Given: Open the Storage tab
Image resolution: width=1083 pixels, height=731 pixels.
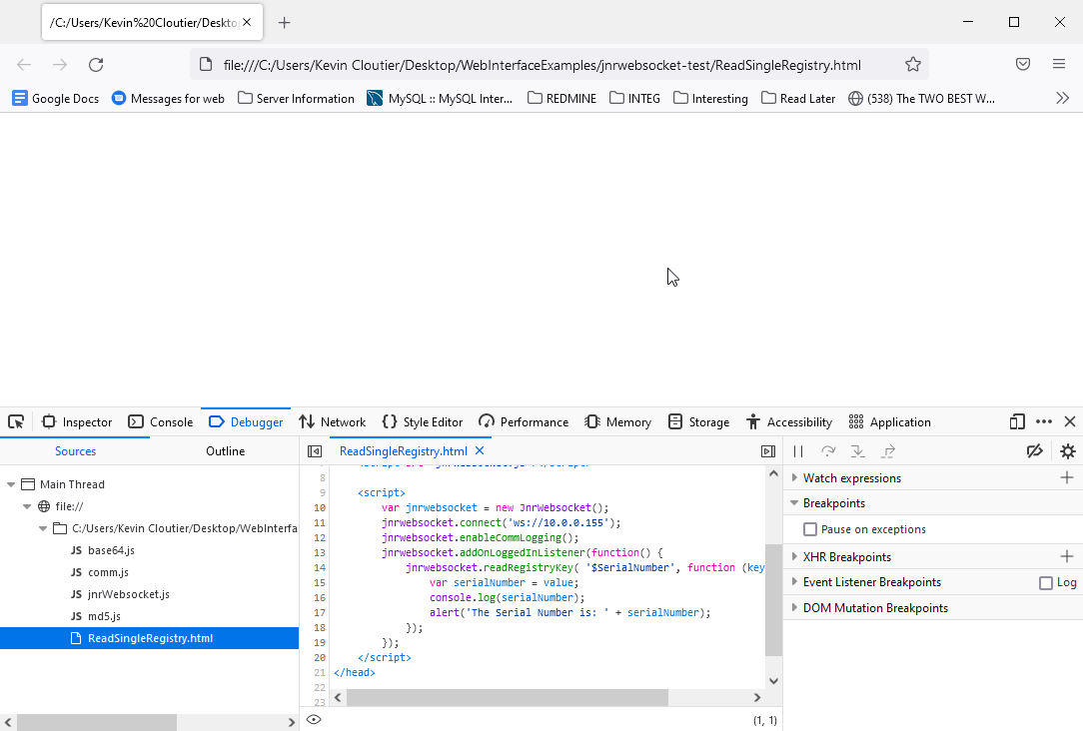Looking at the screenshot, I should coord(699,421).
